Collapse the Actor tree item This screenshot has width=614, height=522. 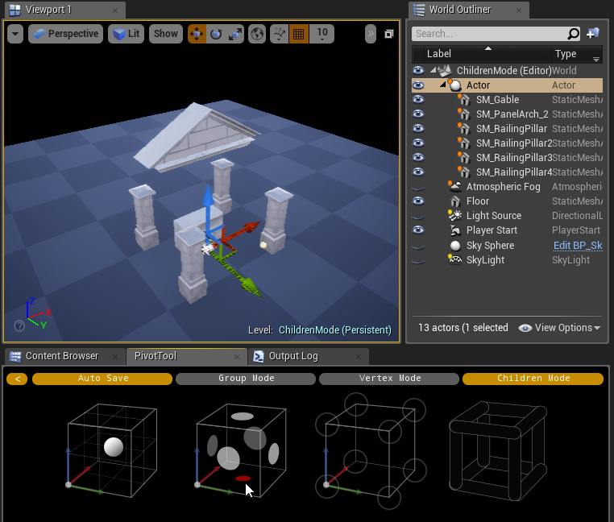coord(443,85)
